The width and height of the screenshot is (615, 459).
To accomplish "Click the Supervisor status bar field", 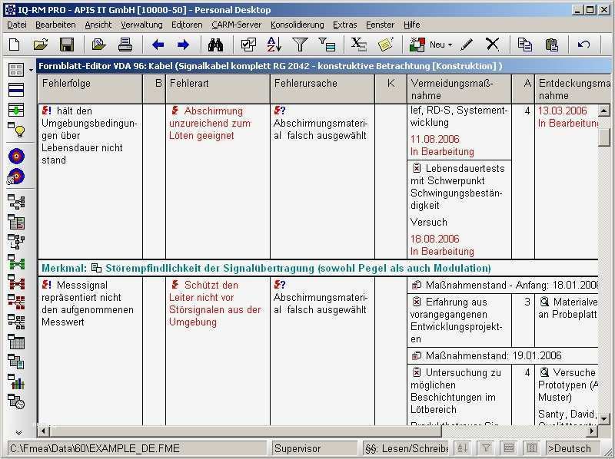I will tap(314, 448).
